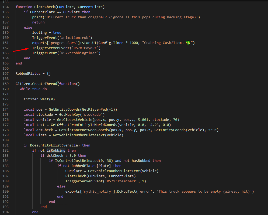Click GetPlayerPed(-1) on line 174

99,109
